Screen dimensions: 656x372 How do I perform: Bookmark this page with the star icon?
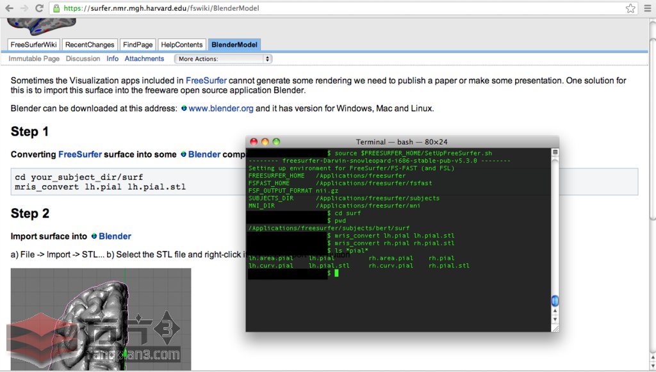[630, 8]
